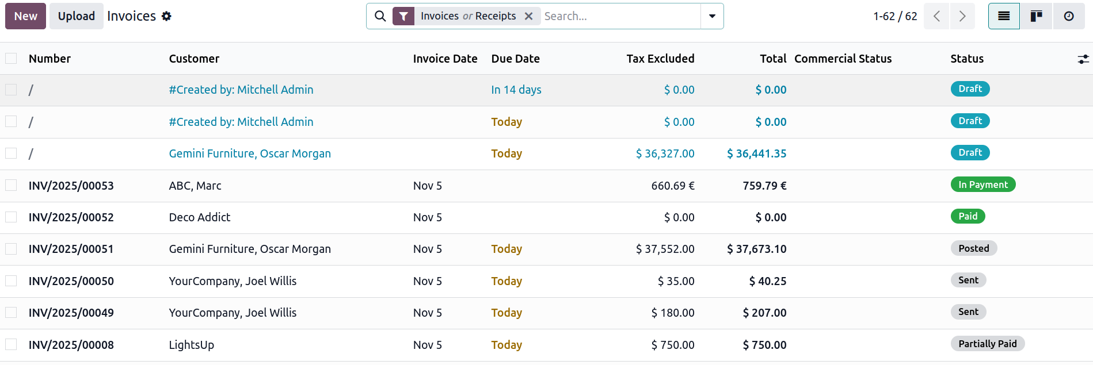Viewport: 1093px width, 365px height.
Task: Go to the previous page of records
Action: click(936, 16)
